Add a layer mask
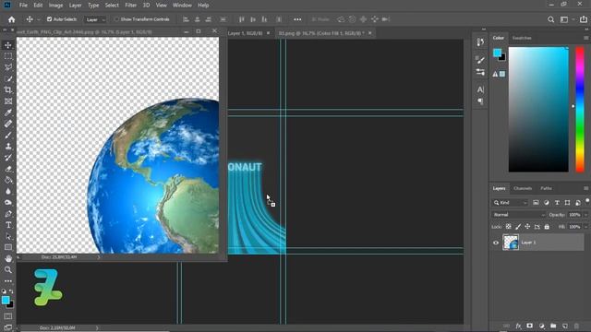The image size is (591, 332). (x=529, y=326)
